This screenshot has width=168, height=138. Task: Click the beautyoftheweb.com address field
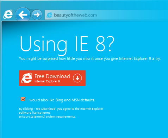[x=106, y=15]
